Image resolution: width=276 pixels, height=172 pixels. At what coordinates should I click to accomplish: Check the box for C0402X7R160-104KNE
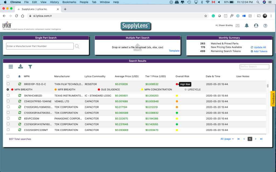8,101
